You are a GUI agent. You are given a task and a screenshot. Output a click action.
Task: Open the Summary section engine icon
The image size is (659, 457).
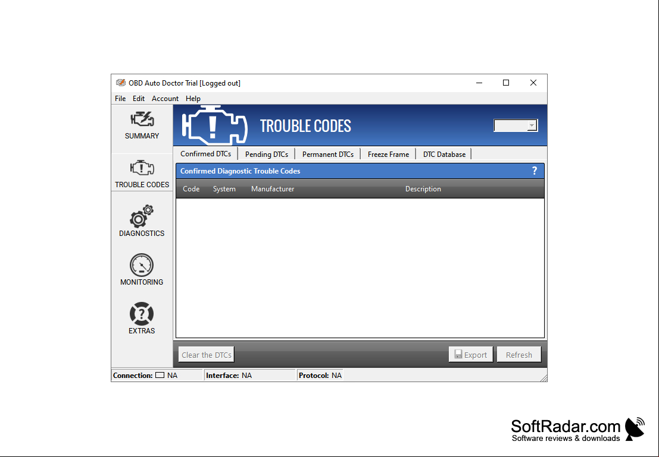coord(142,119)
